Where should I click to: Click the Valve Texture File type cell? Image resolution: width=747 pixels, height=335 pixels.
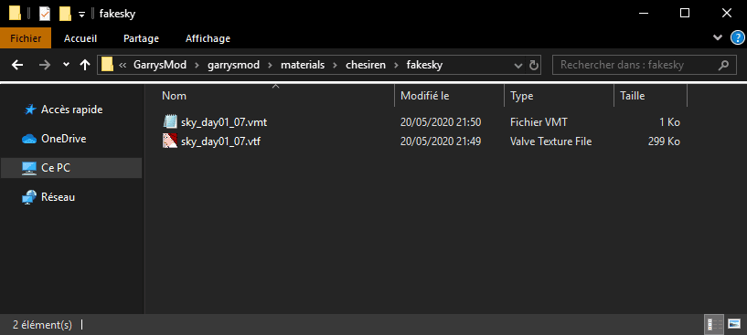pos(550,141)
